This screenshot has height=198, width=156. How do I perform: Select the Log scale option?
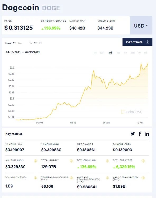coord(20,43)
